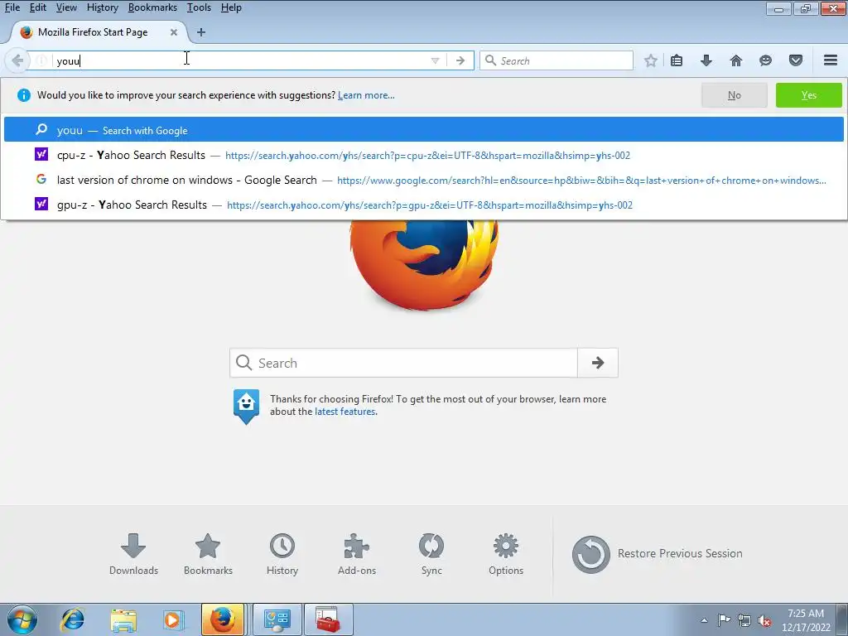Select cpu-z Yahoo Search Results suggestion
Image resolution: width=848 pixels, height=636 pixels.
point(424,155)
